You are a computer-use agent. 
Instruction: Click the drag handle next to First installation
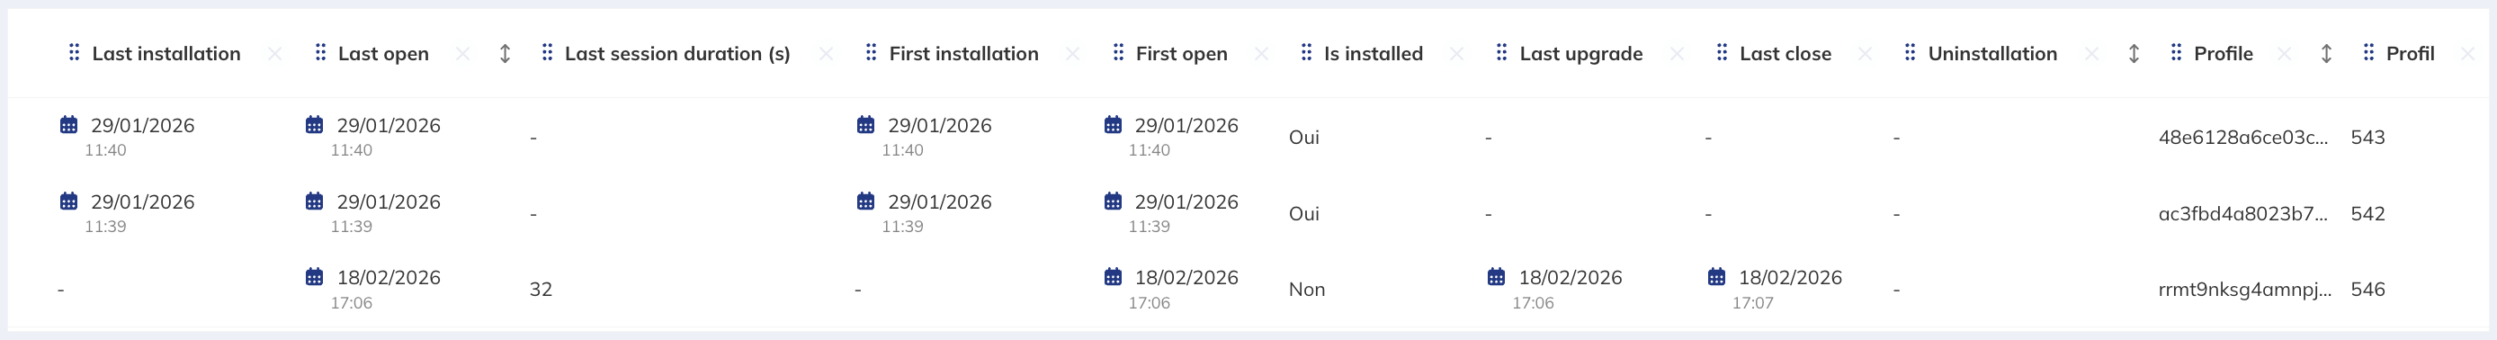[x=872, y=53]
